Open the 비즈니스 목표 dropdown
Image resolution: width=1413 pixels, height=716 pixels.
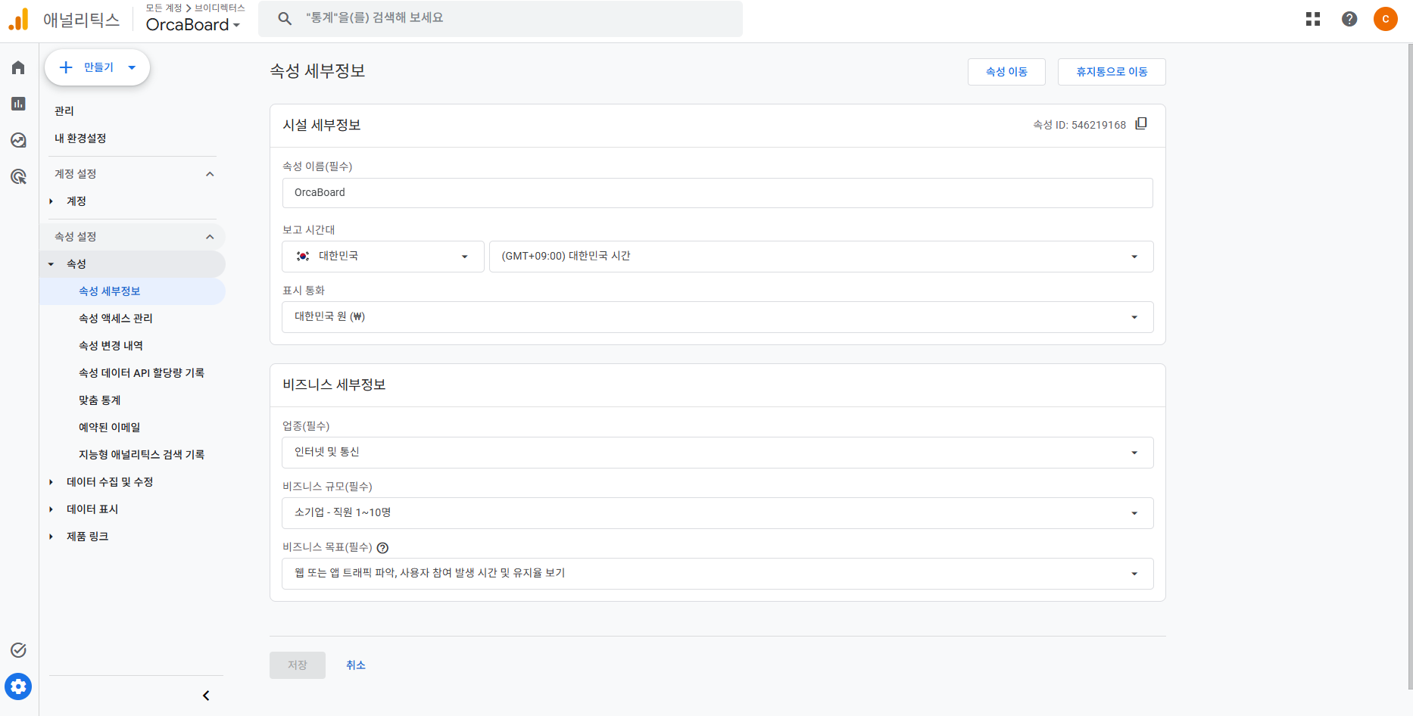point(718,574)
